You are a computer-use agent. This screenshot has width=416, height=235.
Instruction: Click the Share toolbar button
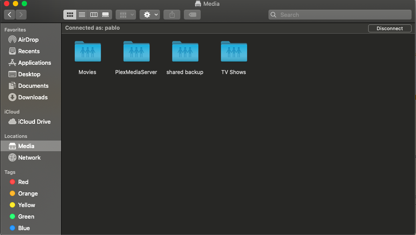coord(172,15)
